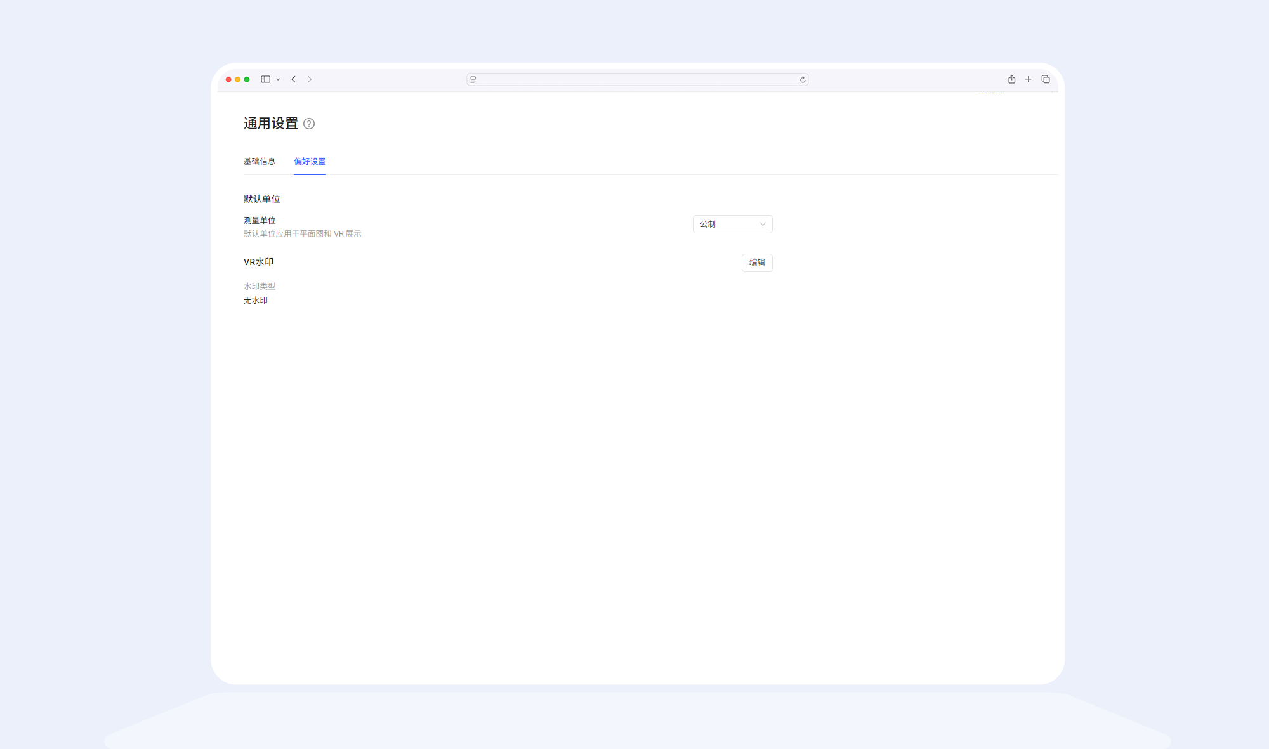This screenshot has height=749, width=1269.
Task: Click the 默认单位应用于平面图和 VR 展示 description
Action: tap(303, 234)
